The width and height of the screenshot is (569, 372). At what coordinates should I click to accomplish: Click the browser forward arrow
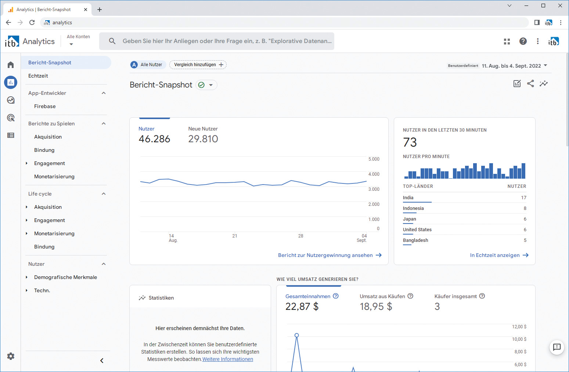point(20,22)
